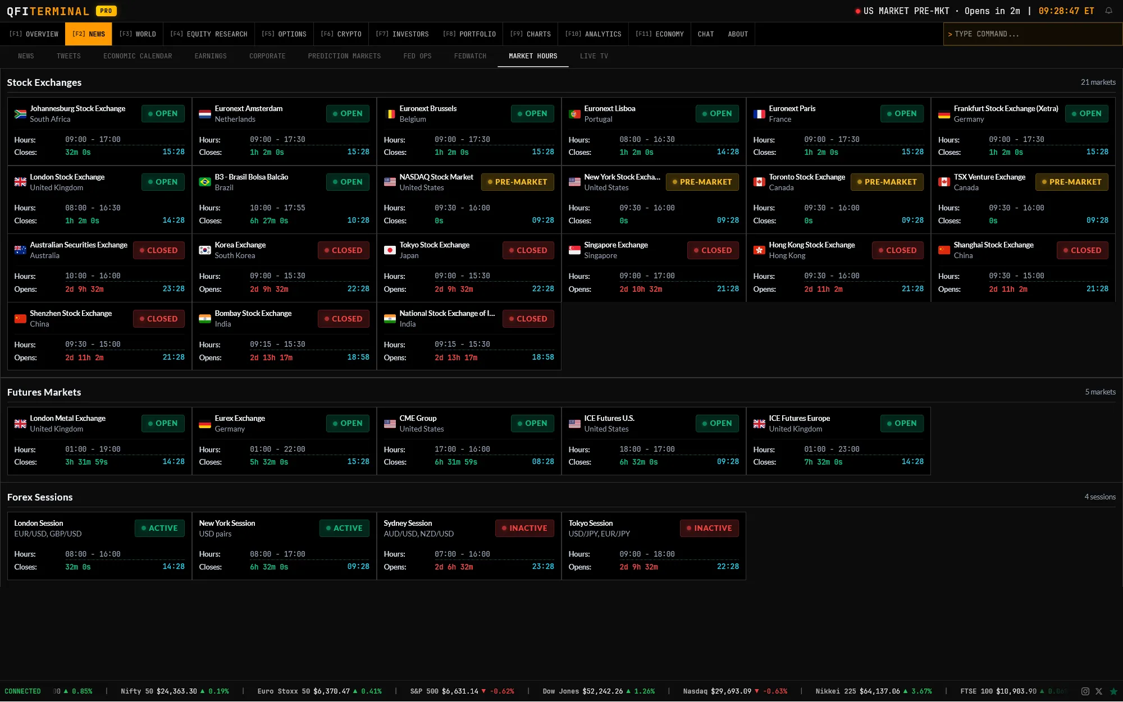The height and width of the screenshot is (702, 1123).
Task: Click the Nikkei 225 ticker entry
Action: 874,691
